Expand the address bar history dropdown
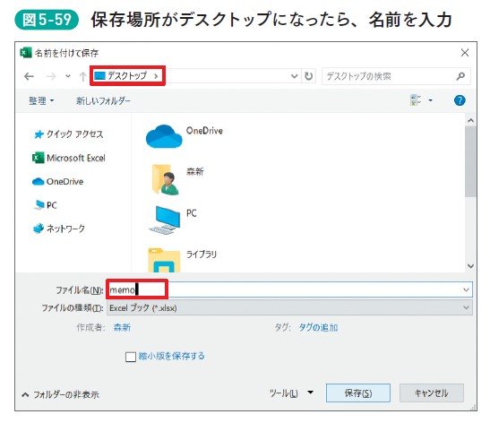Image resolution: width=490 pixels, height=423 pixels. [294, 76]
